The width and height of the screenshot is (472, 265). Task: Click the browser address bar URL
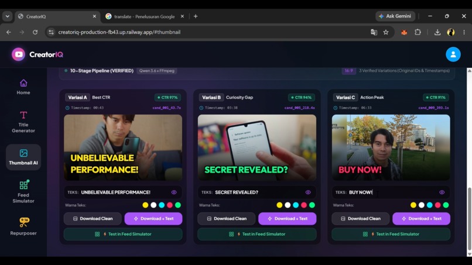(119, 32)
